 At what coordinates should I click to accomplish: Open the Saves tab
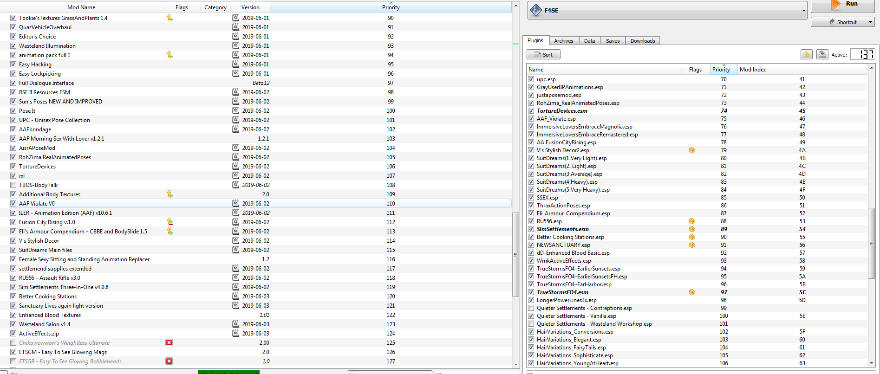pos(613,41)
